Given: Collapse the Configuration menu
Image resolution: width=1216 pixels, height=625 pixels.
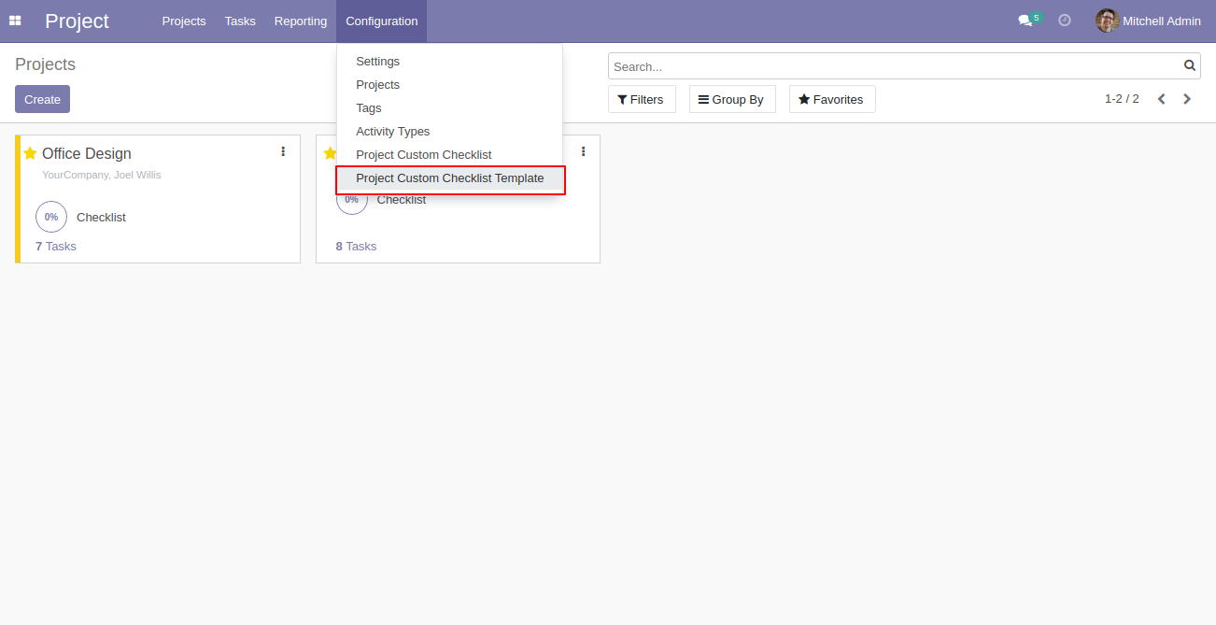Looking at the screenshot, I should (381, 21).
